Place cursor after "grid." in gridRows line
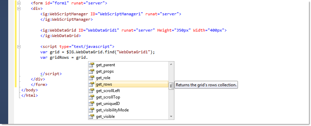Image resolution: width=311 pixels, height=126 pixels. pyautogui.click(x=88, y=58)
